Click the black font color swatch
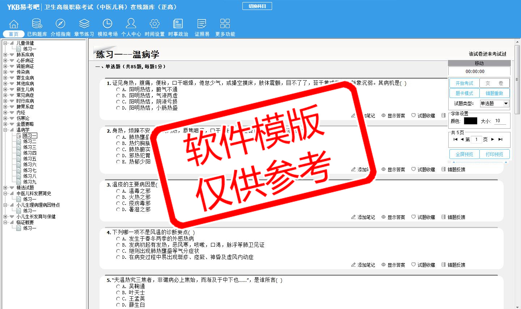 470,121
